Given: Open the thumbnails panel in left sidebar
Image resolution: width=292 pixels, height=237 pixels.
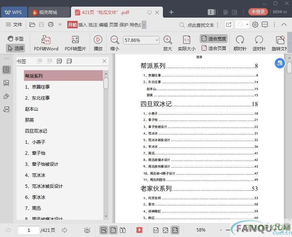Looking at the screenshot, I should [6, 83].
